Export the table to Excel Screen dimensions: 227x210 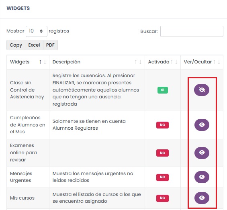click(x=34, y=45)
